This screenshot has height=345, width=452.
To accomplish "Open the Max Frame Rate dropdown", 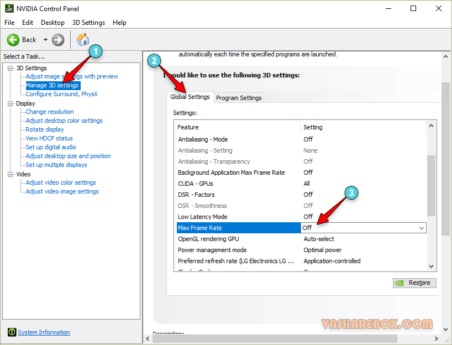I will pos(422,228).
